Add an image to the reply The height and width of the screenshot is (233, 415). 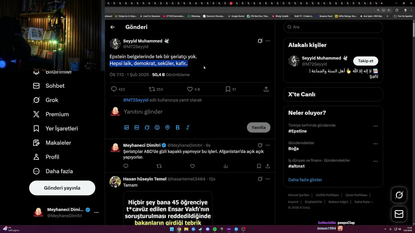[x=126, y=128]
